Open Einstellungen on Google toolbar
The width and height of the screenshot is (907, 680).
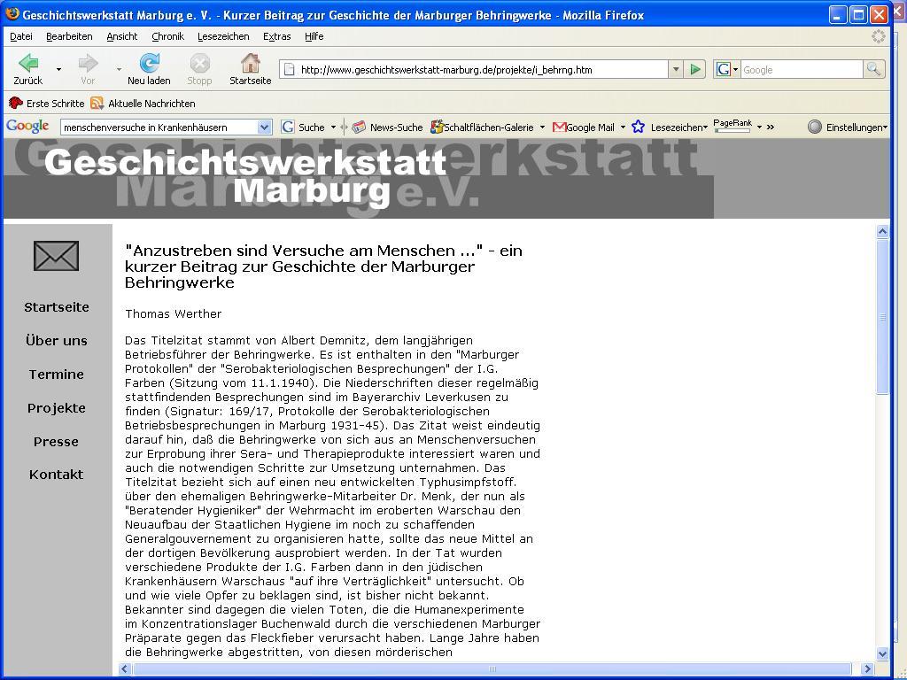click(848, 127)
